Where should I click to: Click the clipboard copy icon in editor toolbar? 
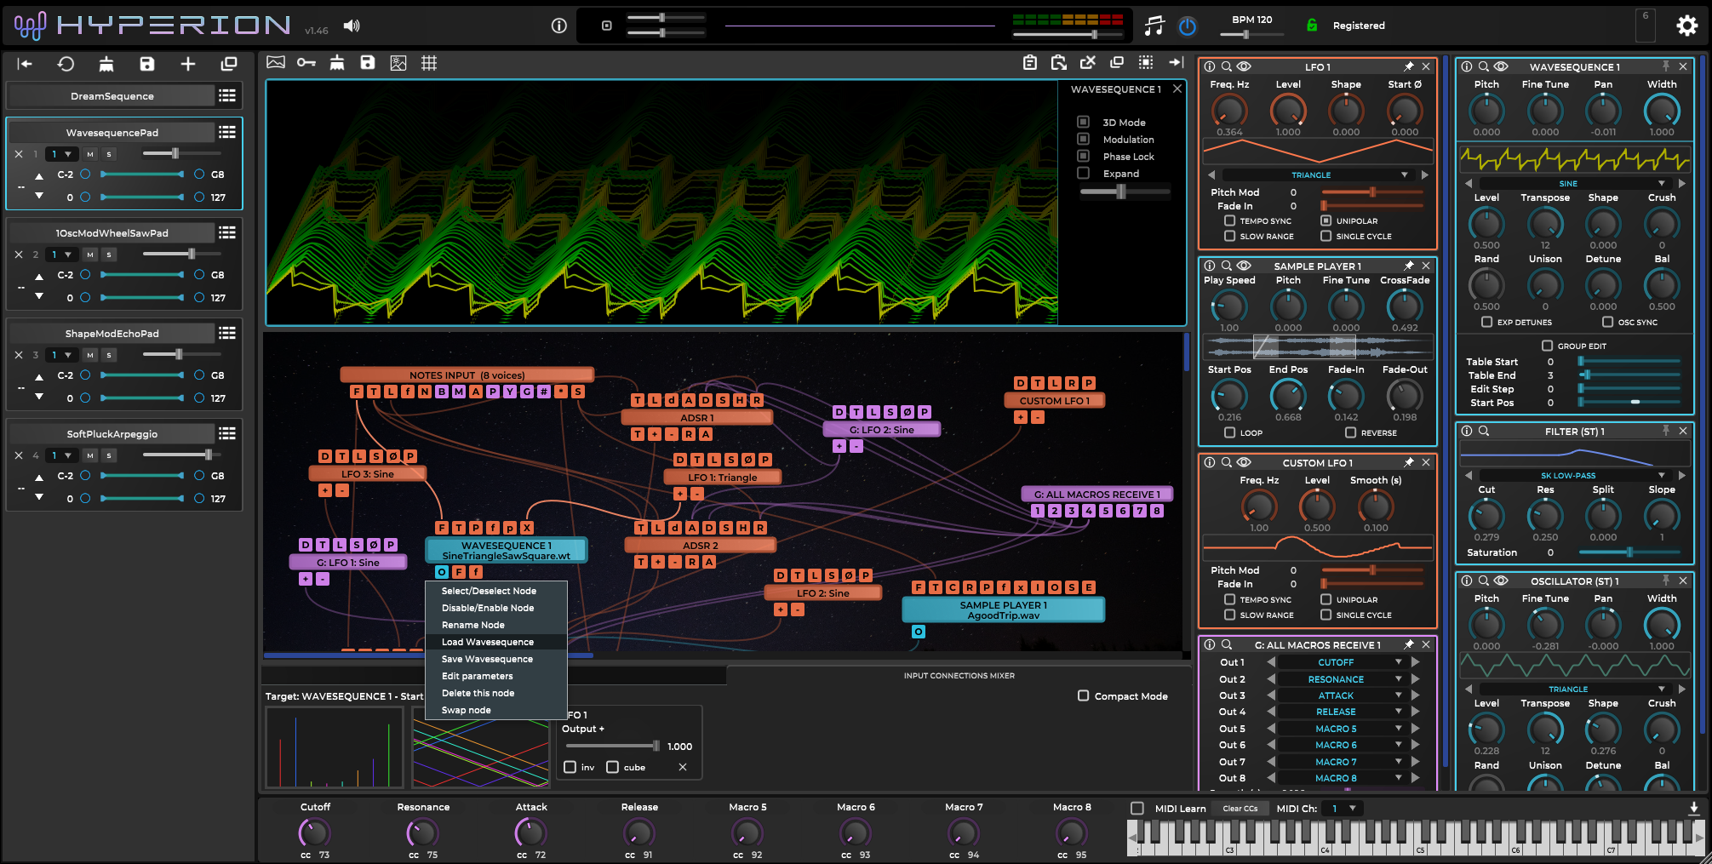click(x=1030, y=62)
